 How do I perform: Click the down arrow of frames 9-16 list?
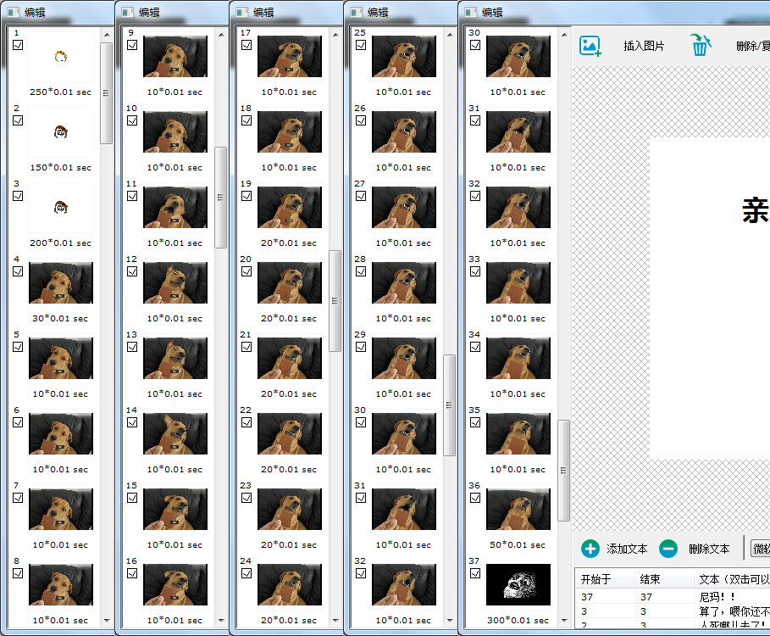[x=220, y=620]
